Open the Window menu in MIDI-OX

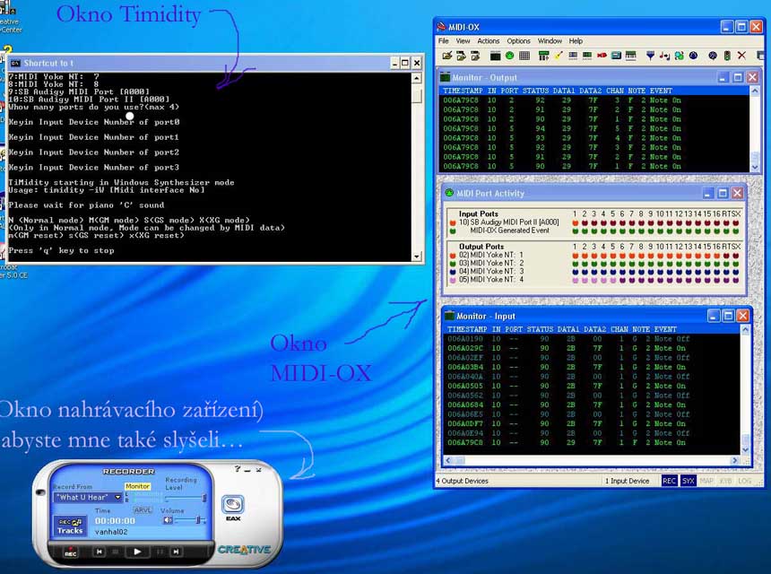[x=550, y=41]
